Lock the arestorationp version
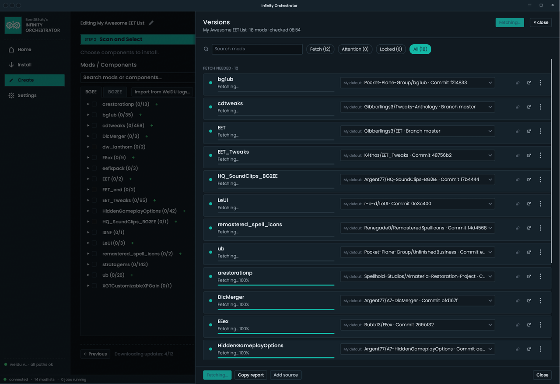560x384 pixels. [518, 277]
